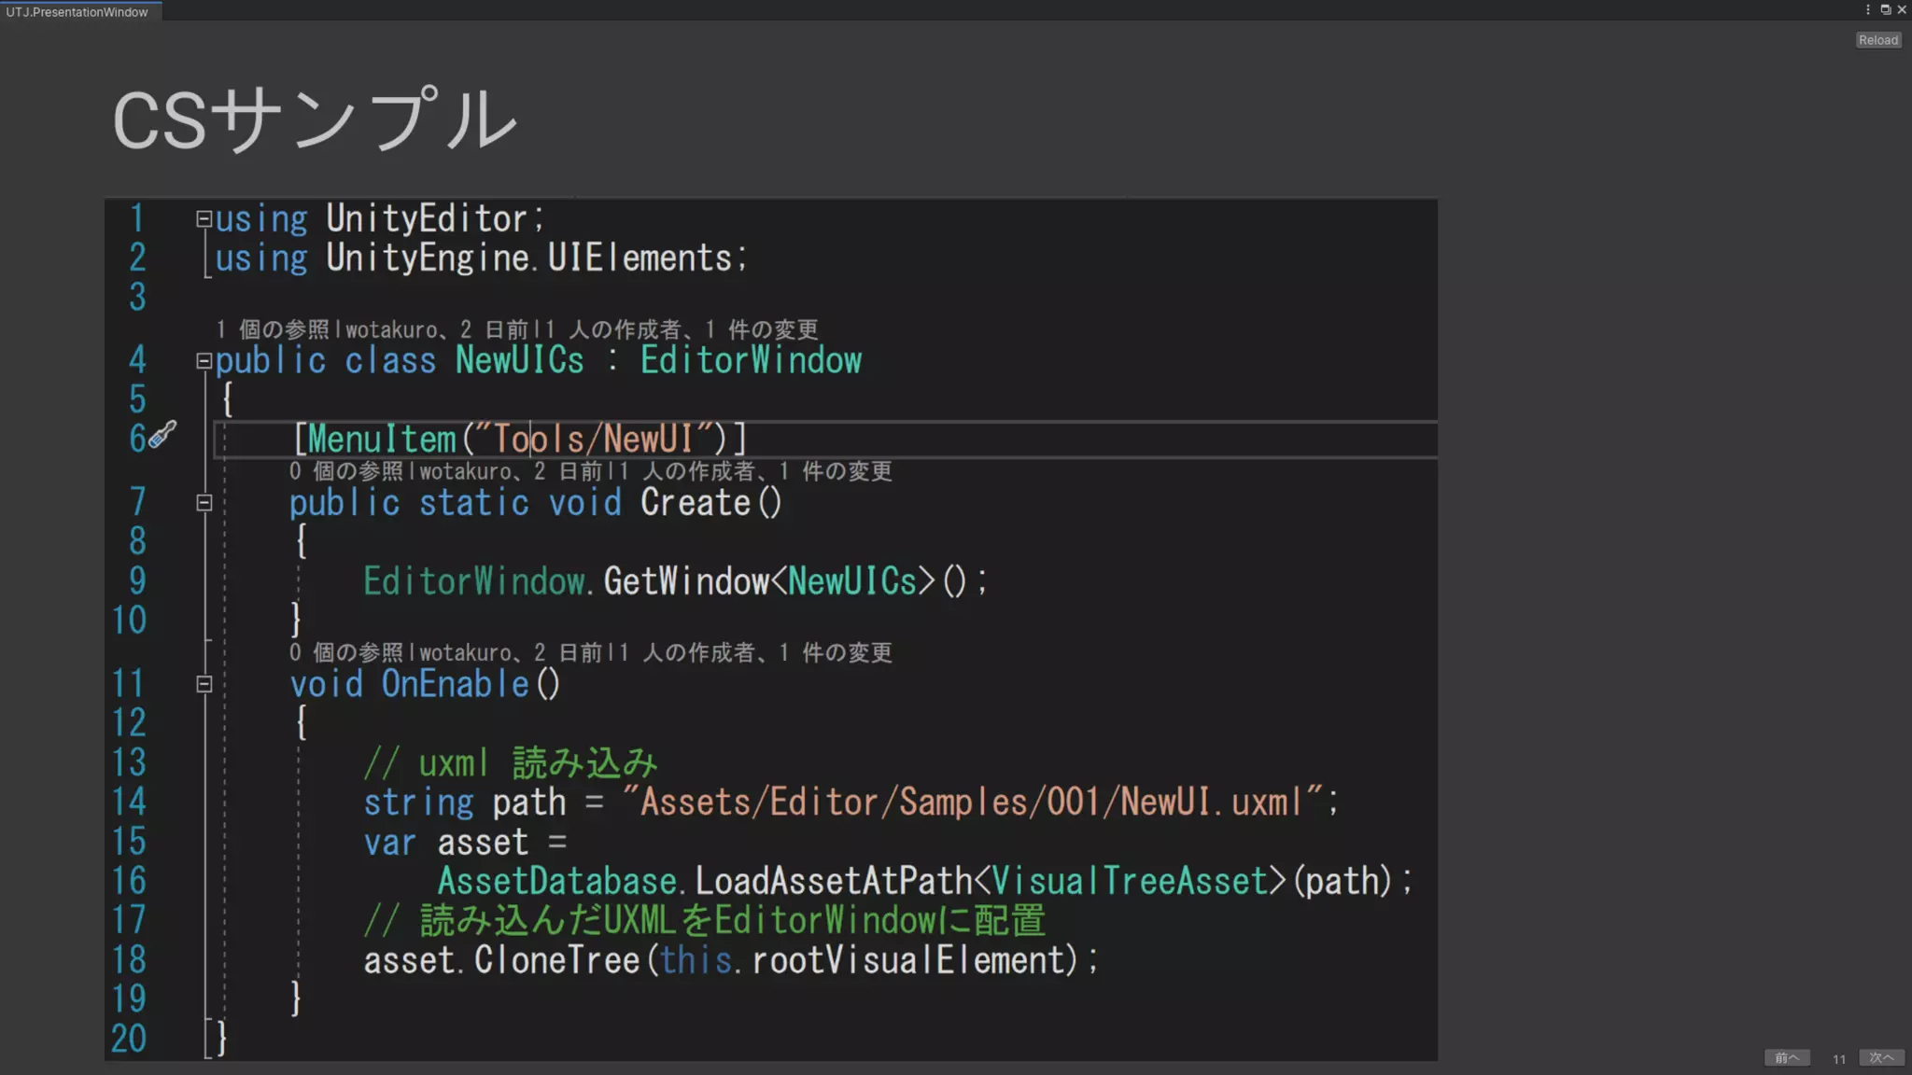Click UnityEngine.UIElements on line 2
The height and width of the screenshot is (1075, 1912).
528,258
